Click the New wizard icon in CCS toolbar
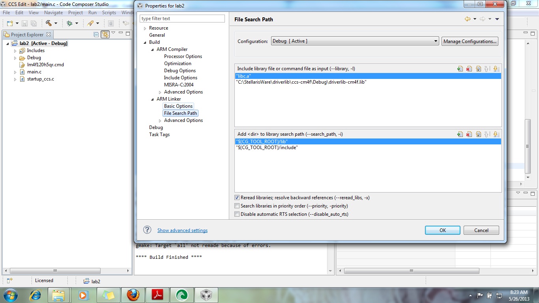This screenshot has width=539, height=303. click(10, 23)
